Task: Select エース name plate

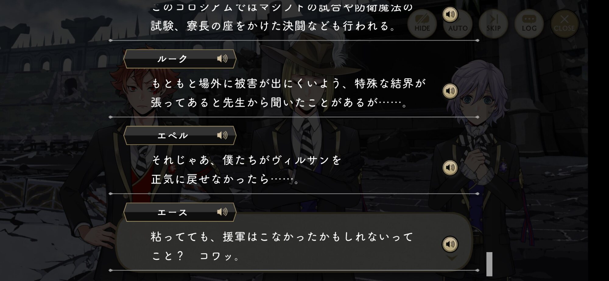Action: pyautogui.click(x=180, y=212)
